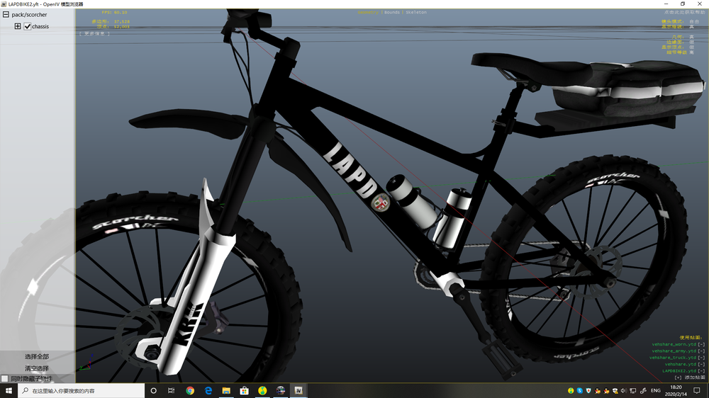The image size is (709, 398).
Task: Select the pack/scorcher root item
Action: pyautogui.click(x=29, y=14)
